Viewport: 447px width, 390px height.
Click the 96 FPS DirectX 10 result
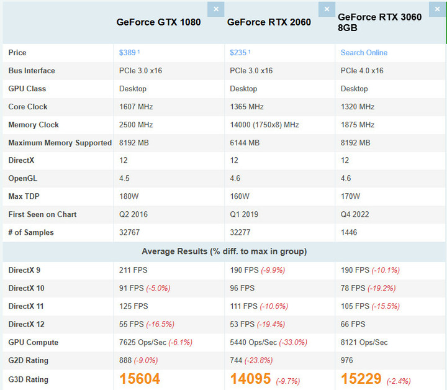pyautogui.click(x=242, y=288)
